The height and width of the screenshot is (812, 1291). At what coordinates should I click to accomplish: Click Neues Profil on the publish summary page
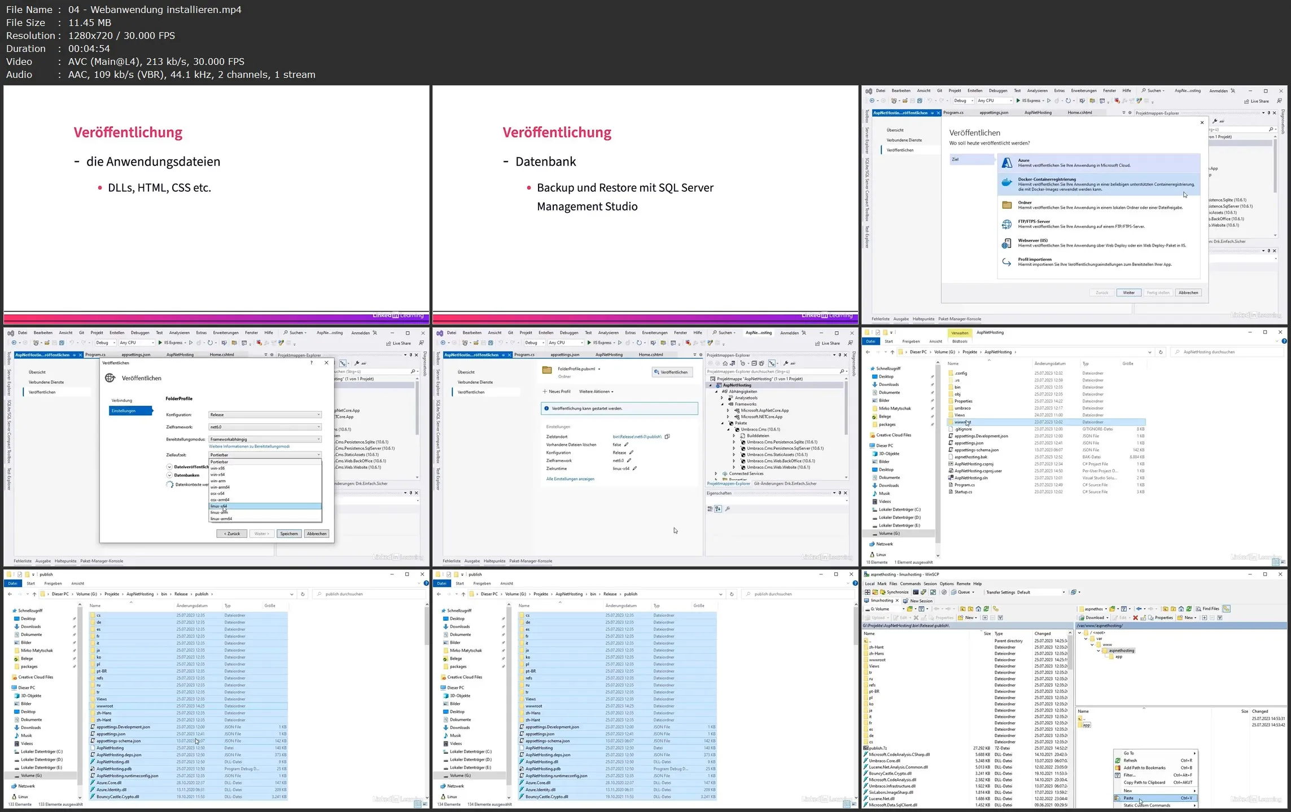(x=556, y=391)
